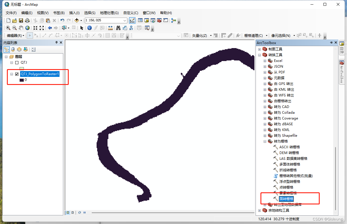This screenshot has height=224, width=347.
Task: Click the Add Data button
Action: click(76, 20)
